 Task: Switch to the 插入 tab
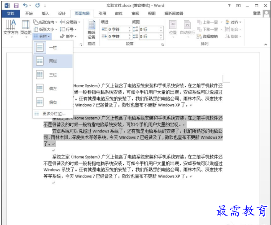pyautogui.click(x=45, y=13)
